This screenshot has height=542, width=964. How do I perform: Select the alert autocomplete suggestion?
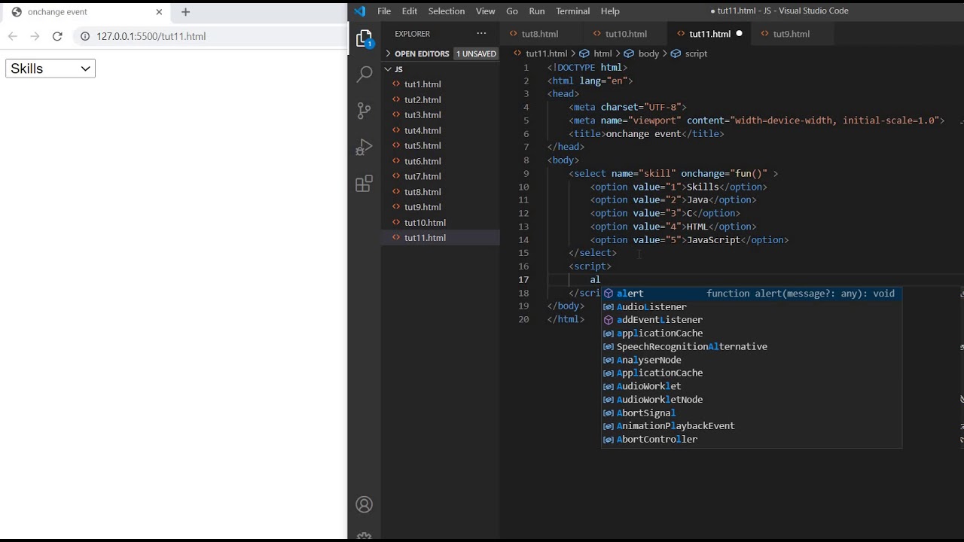[752, 294]
